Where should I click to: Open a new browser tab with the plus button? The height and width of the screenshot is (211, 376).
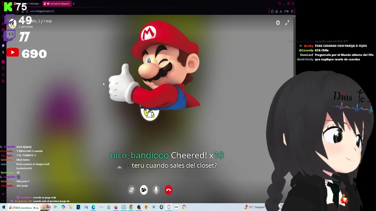pos(73,4)
